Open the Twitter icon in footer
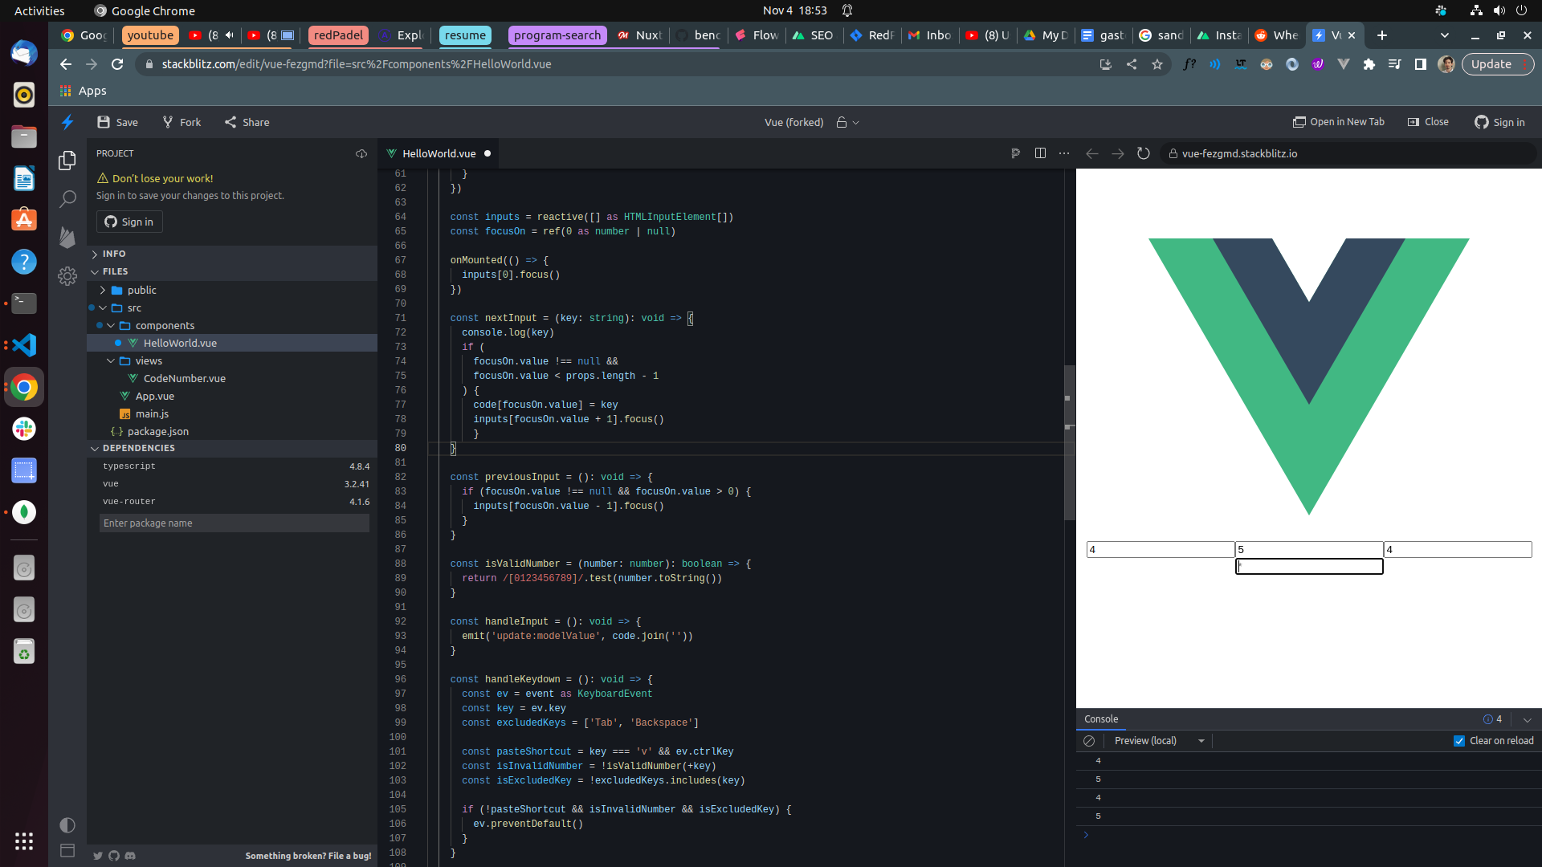 tap(98, 856)
